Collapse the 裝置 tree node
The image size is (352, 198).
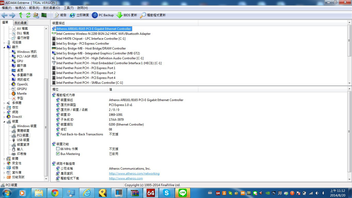tap(4, 121)
